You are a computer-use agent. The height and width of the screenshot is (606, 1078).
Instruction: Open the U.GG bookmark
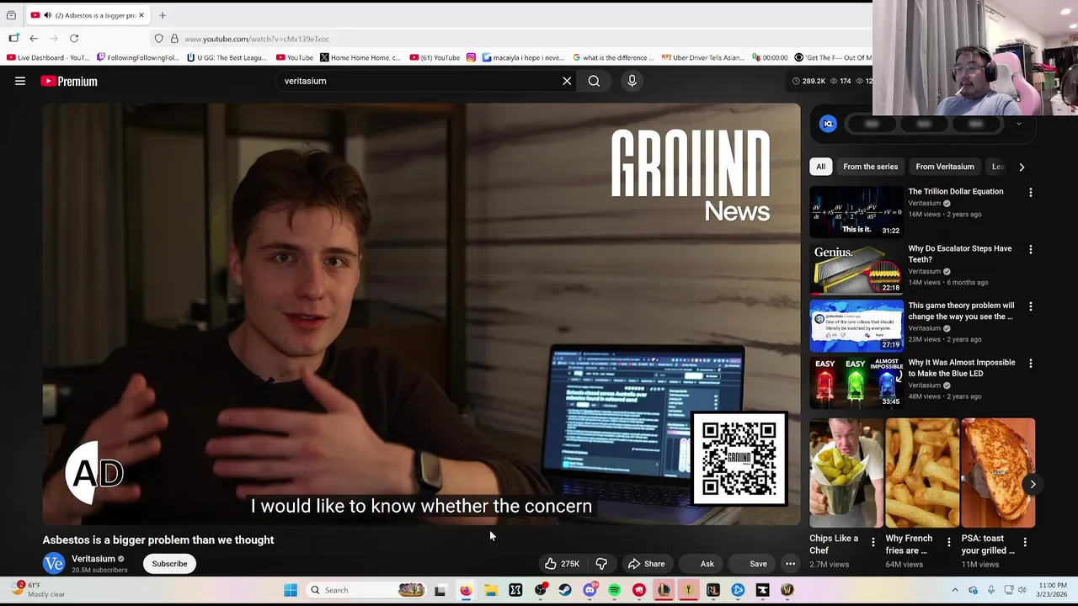(x=227, y=57)
